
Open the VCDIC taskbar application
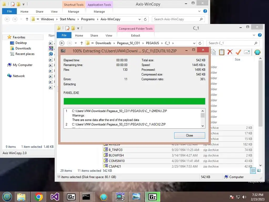click(120, 197)
